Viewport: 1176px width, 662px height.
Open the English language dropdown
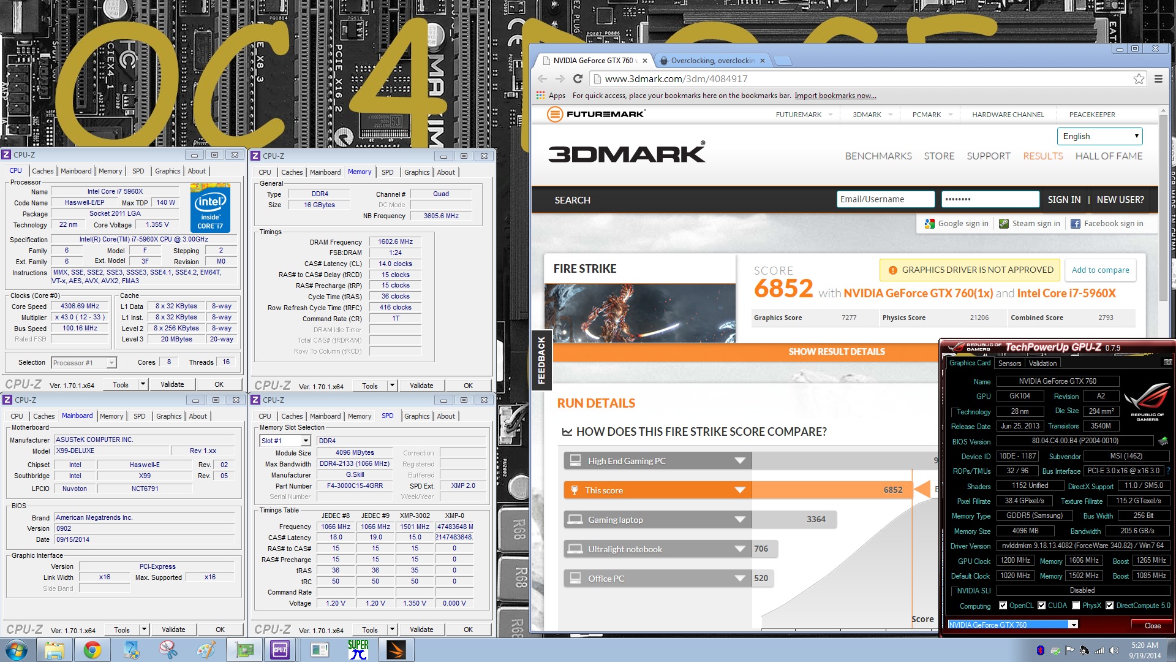[x=1099, y=136]
